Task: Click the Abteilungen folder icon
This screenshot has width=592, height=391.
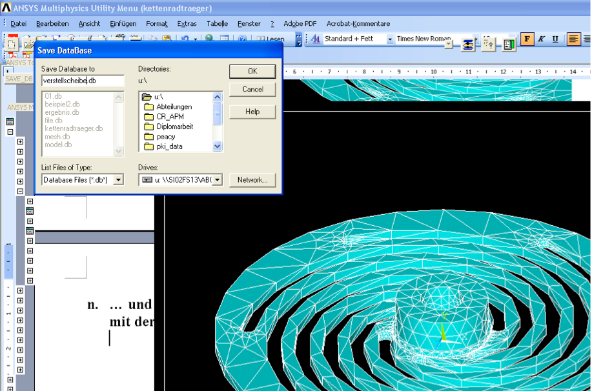Action: coord(148,107)
